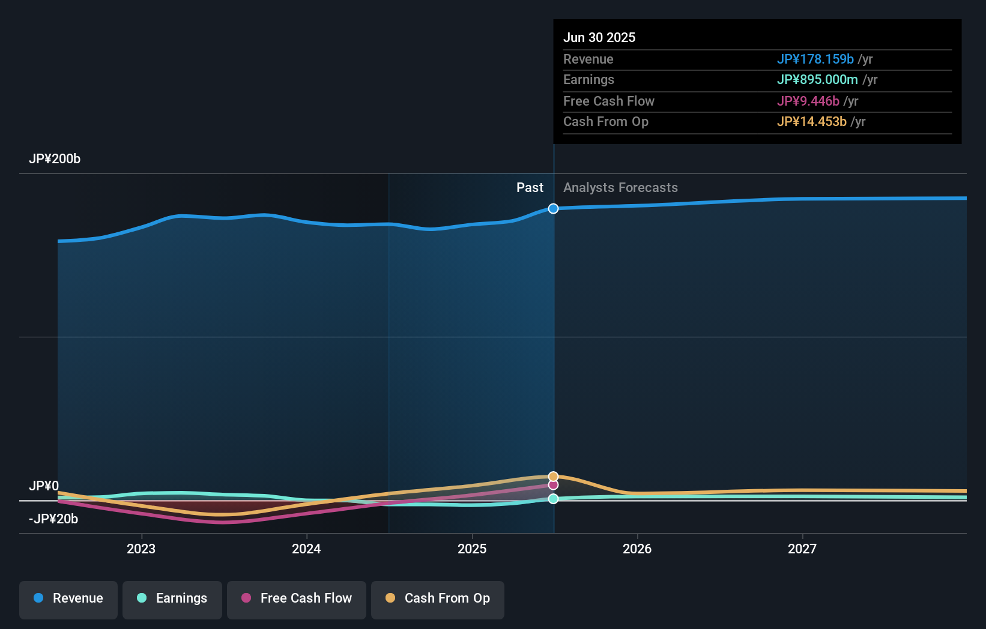
Task: Click the blue Revenue data point marker
Action: click(553, 209)
